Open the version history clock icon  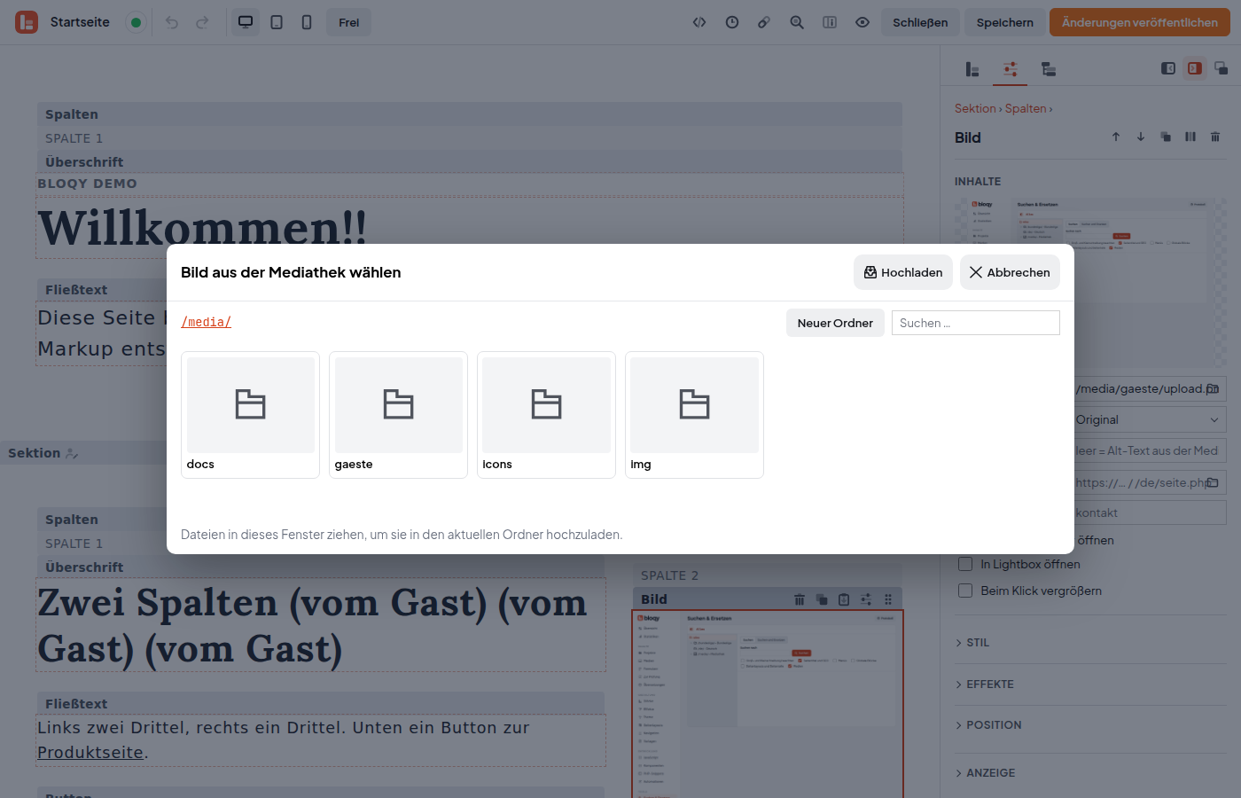[732, 22]
